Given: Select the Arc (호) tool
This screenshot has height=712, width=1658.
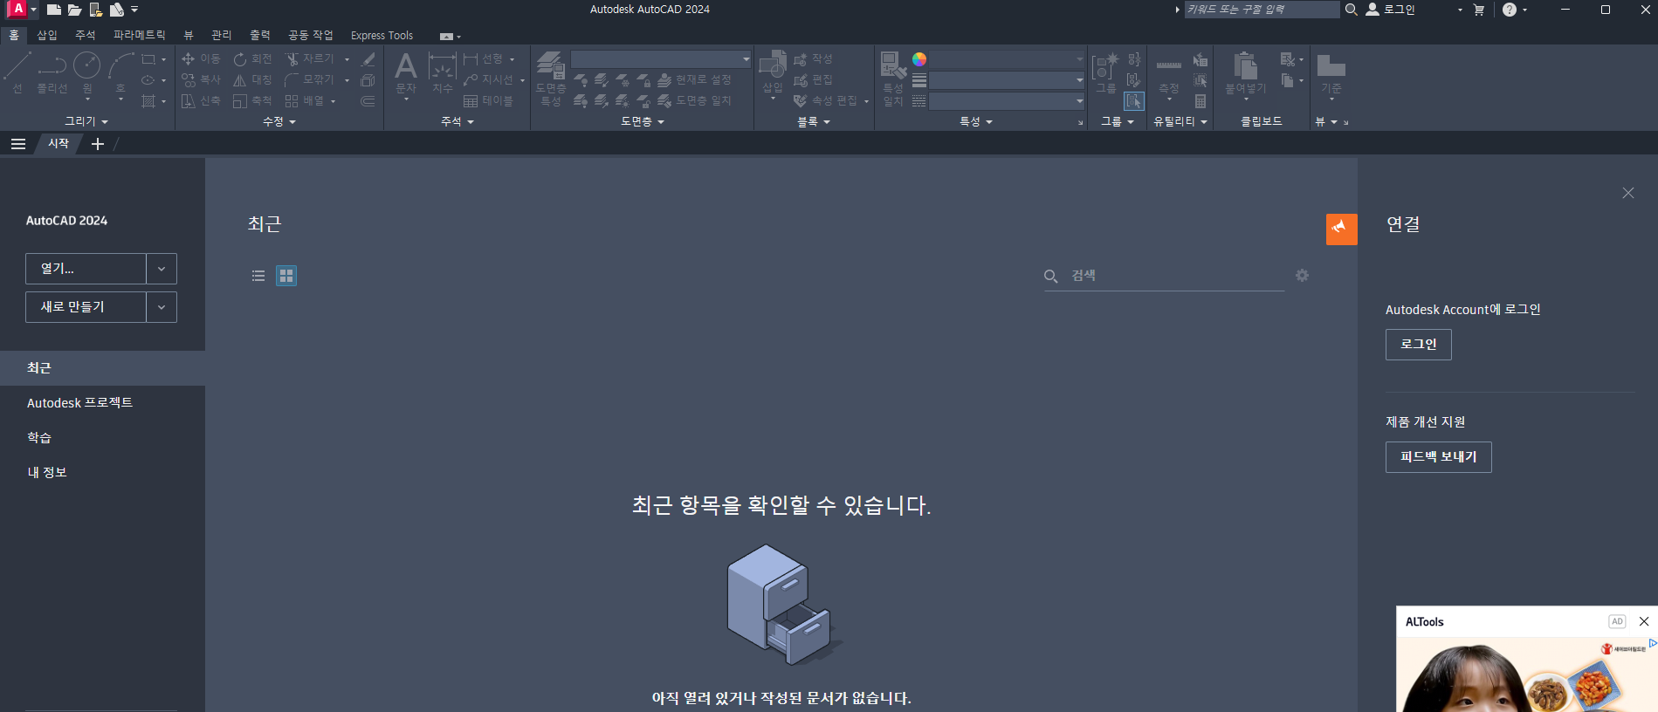Looking at the screenshot, I should coord(120,72).
